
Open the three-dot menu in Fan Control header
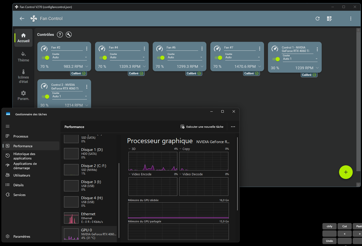coord(351,19)
